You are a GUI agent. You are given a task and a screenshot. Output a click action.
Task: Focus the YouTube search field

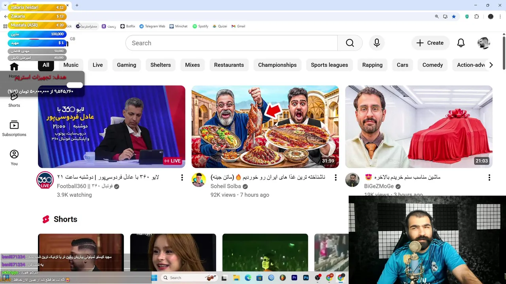231,43
